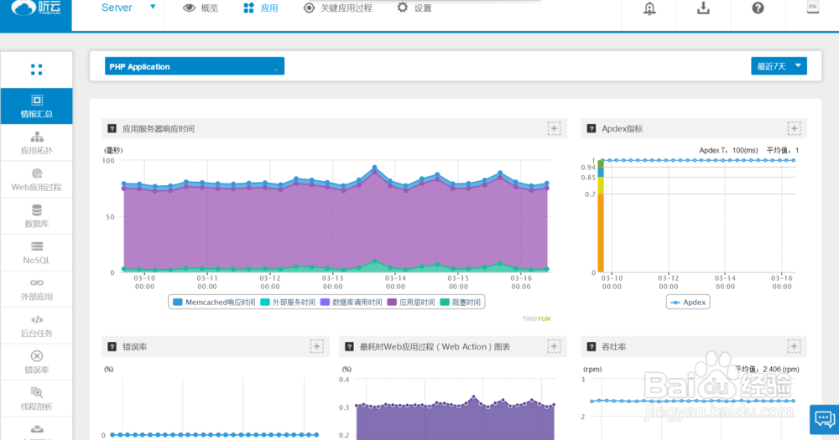Viewport: 839px width, 440px height.
Task: Open the 最近7天 time range dropdown
Action: point(779,66)
